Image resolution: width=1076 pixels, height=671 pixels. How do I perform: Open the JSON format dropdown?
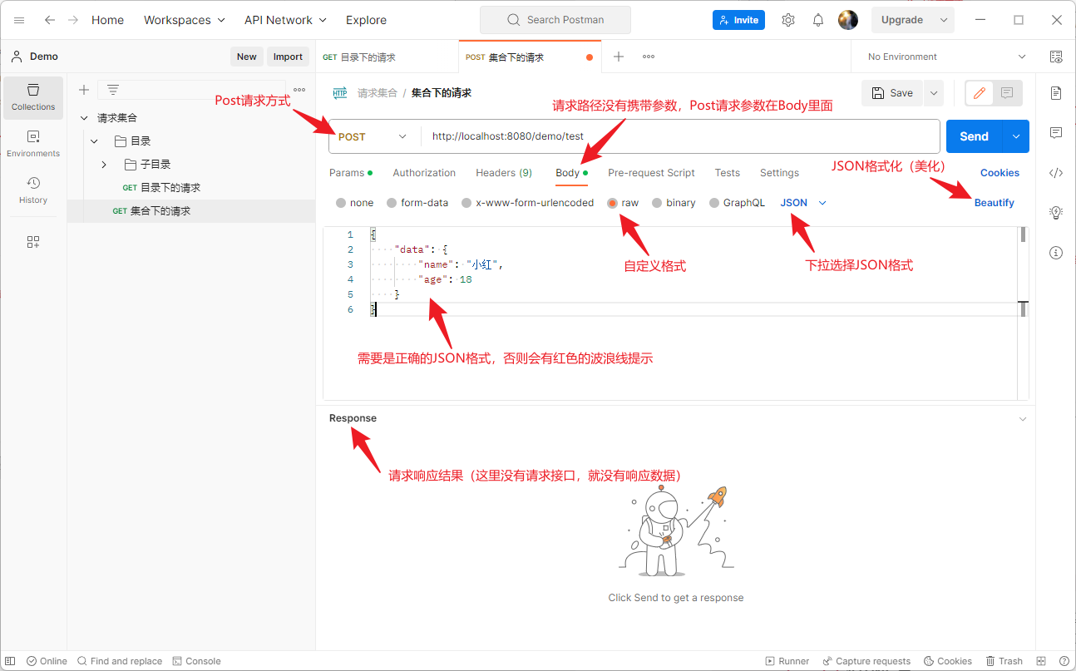click(x=804, y=203)
